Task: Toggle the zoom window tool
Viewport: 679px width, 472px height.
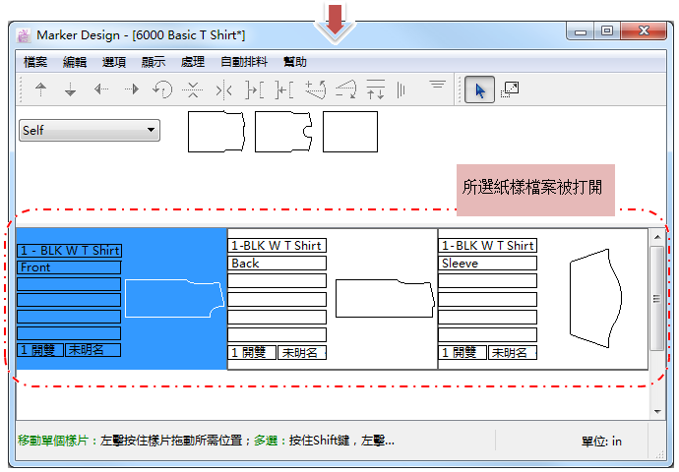Action: coord(509,89)
